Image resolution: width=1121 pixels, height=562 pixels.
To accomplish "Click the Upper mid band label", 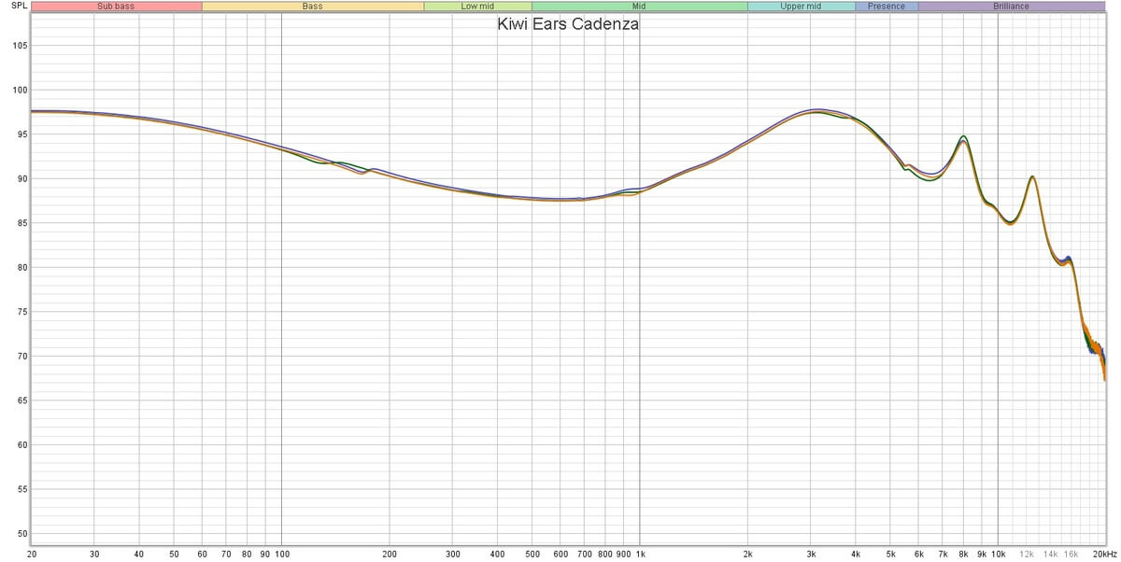I will (803, 7).
